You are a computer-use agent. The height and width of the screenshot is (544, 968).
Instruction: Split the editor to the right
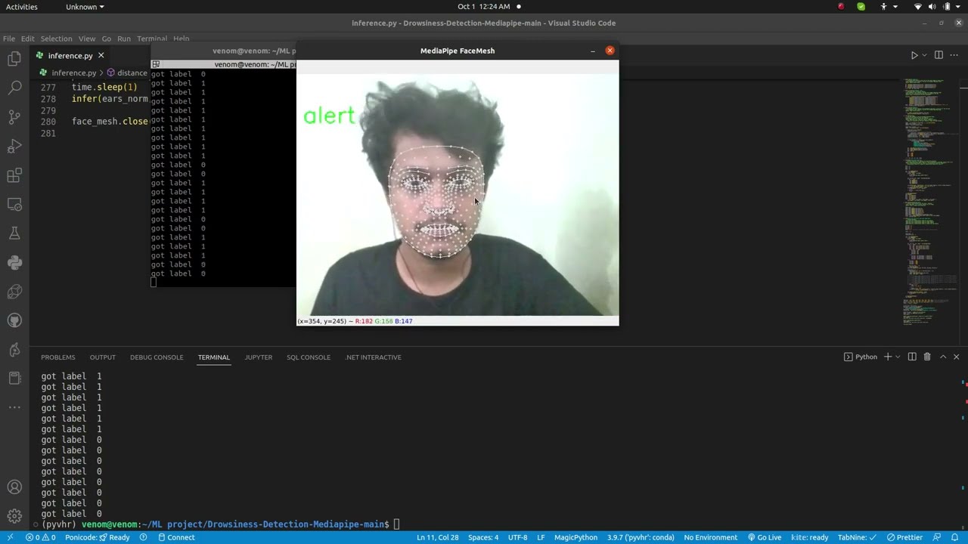tap(939, 55)
